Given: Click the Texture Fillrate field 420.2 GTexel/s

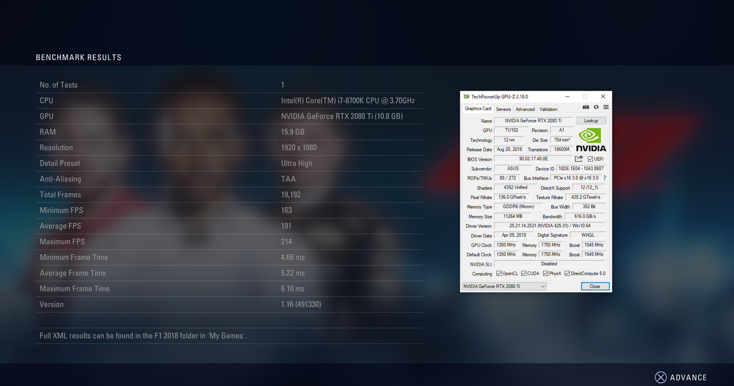Looking at the screenshot, I should click(x=585, y=197).
